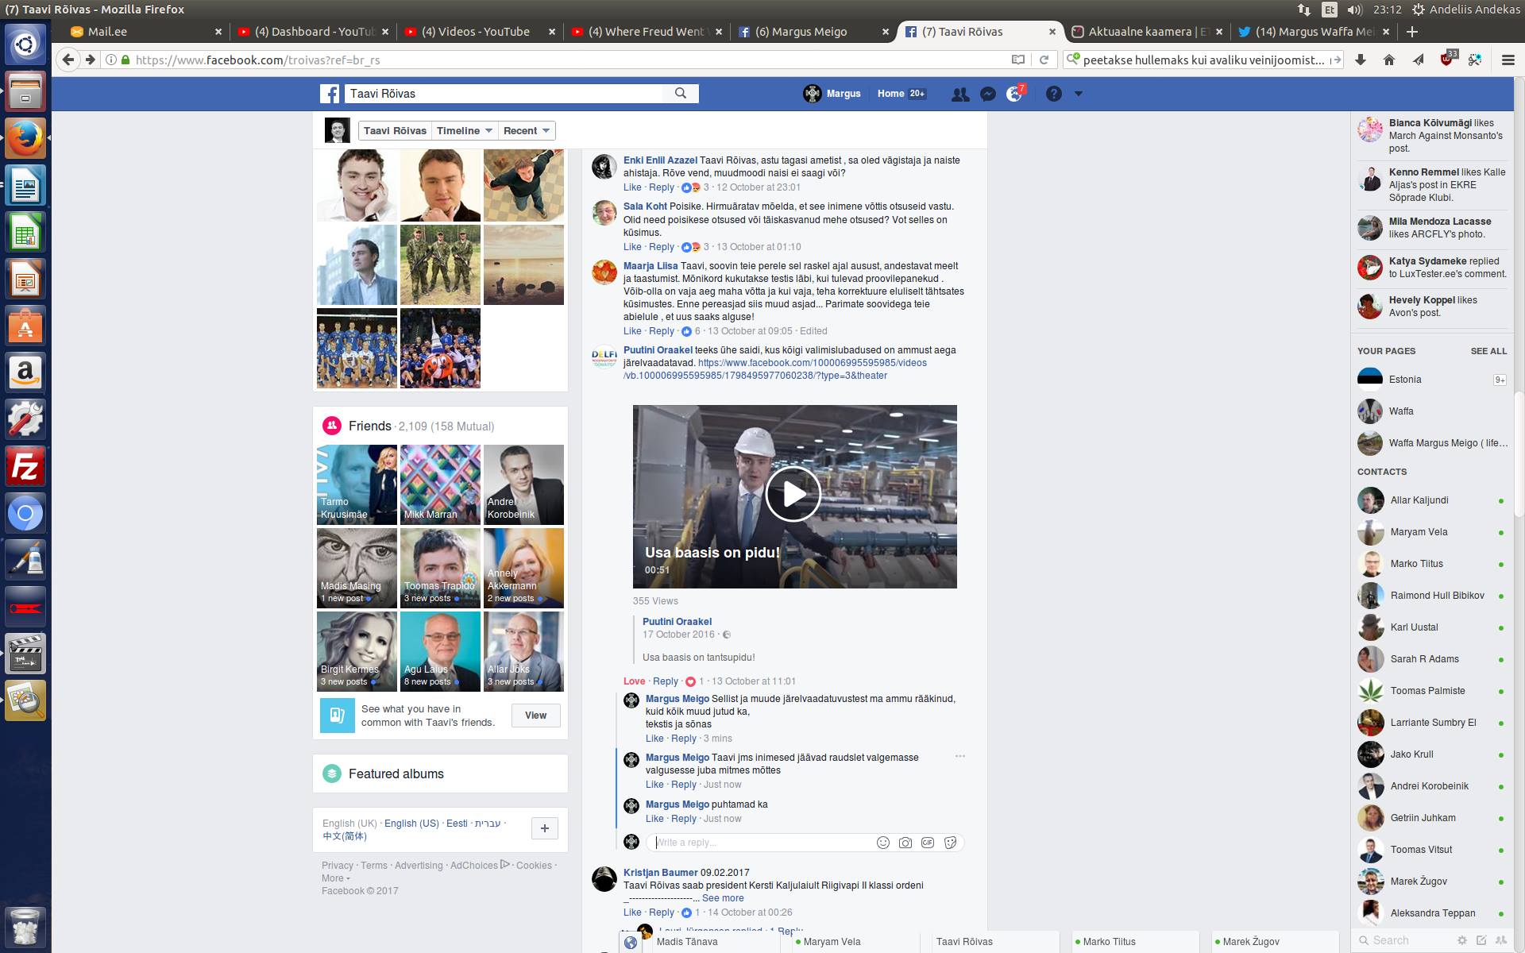Expand the Timeline dropdown
The height and width of the screenshot is (953, 1525).
(x=465, y=131)
